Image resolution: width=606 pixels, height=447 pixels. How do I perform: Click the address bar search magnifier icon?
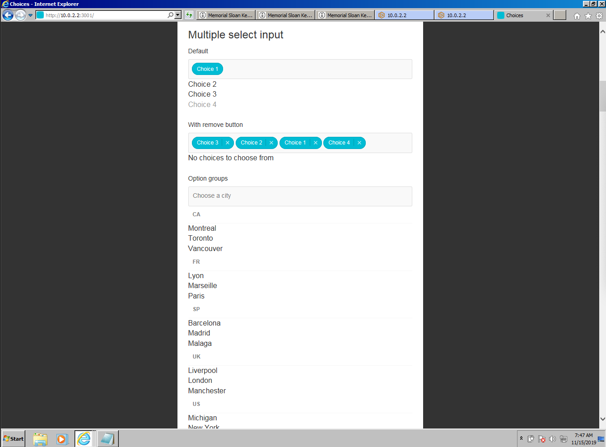pyautogui.click(x=170, y=15)
